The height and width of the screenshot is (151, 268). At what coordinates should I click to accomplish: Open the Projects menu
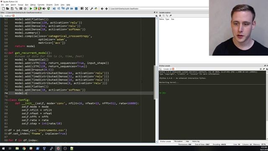[49, 5]
